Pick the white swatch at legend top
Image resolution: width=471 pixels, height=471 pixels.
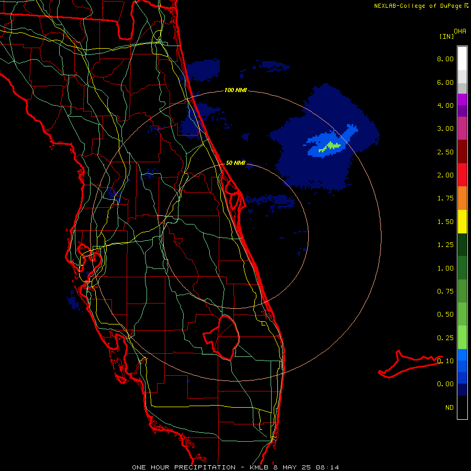(462, 59)
